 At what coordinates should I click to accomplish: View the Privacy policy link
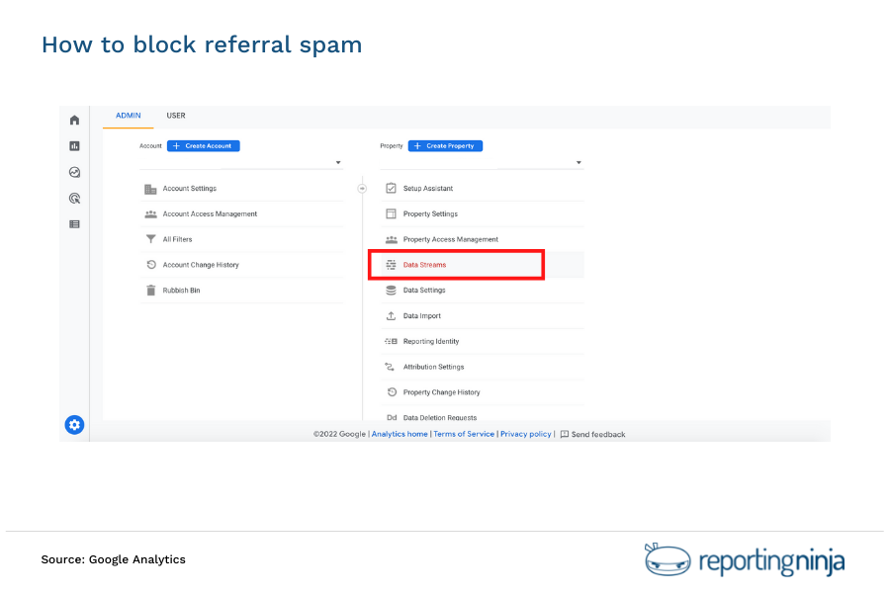pyautogui.click(x=525, y=433)
